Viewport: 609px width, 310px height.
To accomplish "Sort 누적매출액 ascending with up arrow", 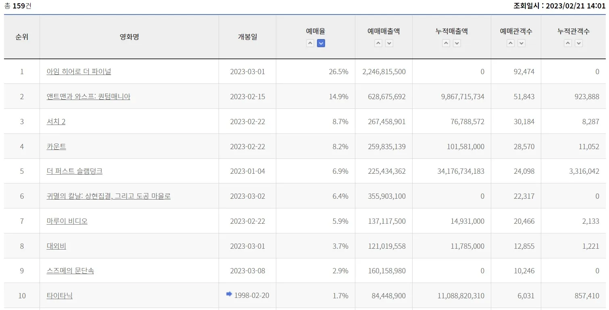I will (446, 43).
